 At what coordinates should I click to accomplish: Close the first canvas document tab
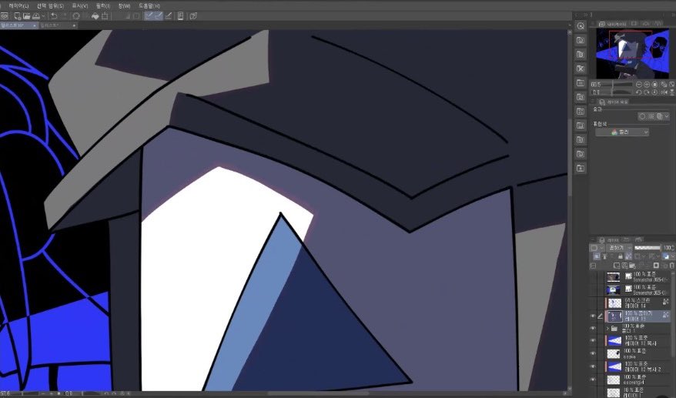pos(35,25)
